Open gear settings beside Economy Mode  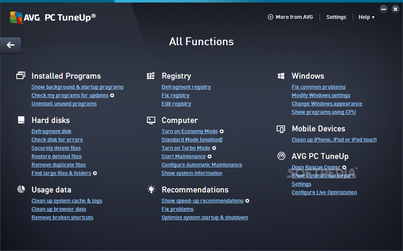point(222,131)
